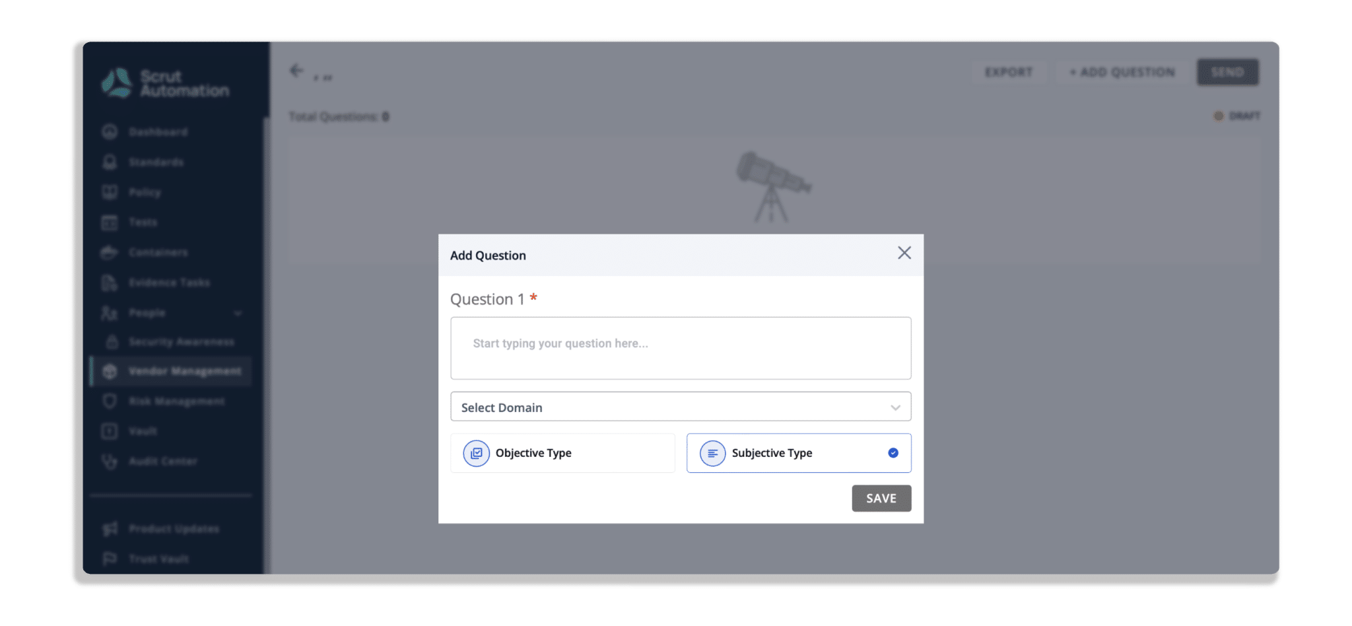Click the Select Domain chevron arrow

895,407
